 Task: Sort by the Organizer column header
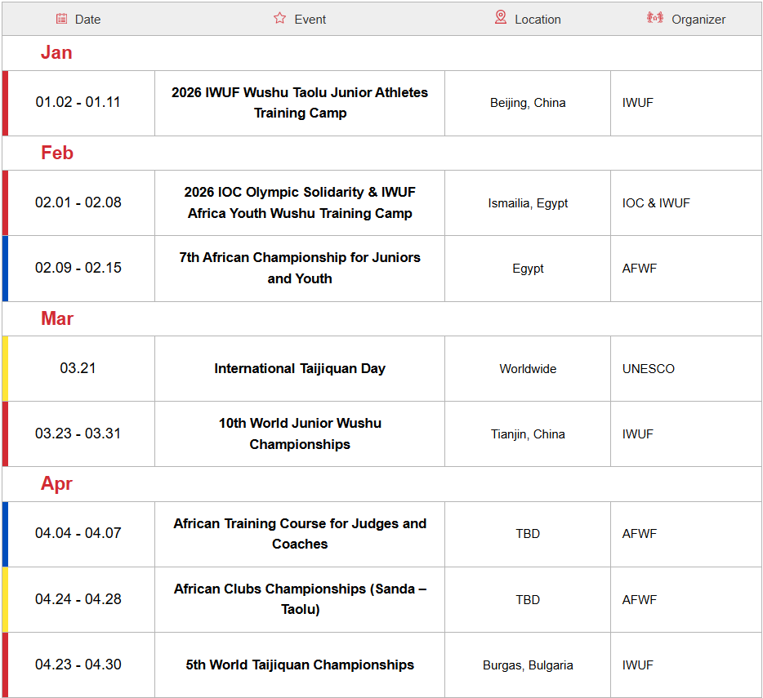point(698,20)
